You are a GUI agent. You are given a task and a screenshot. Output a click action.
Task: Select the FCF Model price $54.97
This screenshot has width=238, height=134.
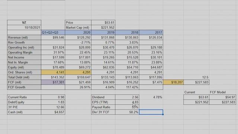point(223,97)
